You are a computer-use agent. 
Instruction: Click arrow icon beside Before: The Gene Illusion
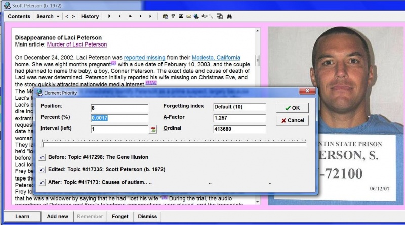pos(42,158)
